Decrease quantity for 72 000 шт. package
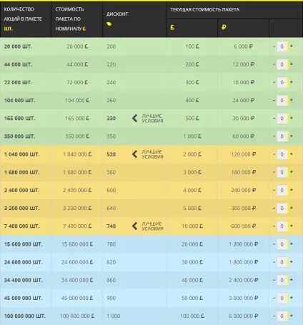The height and width of the screenshot is (325, 303). [274, 82]
